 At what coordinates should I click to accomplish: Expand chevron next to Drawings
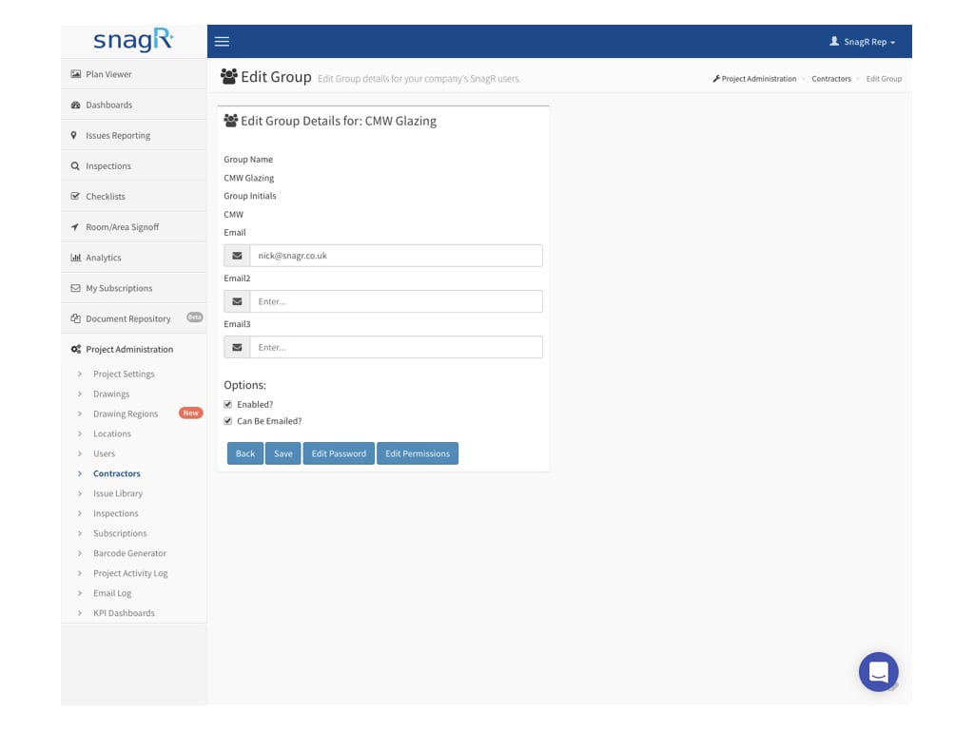point(80,394)
